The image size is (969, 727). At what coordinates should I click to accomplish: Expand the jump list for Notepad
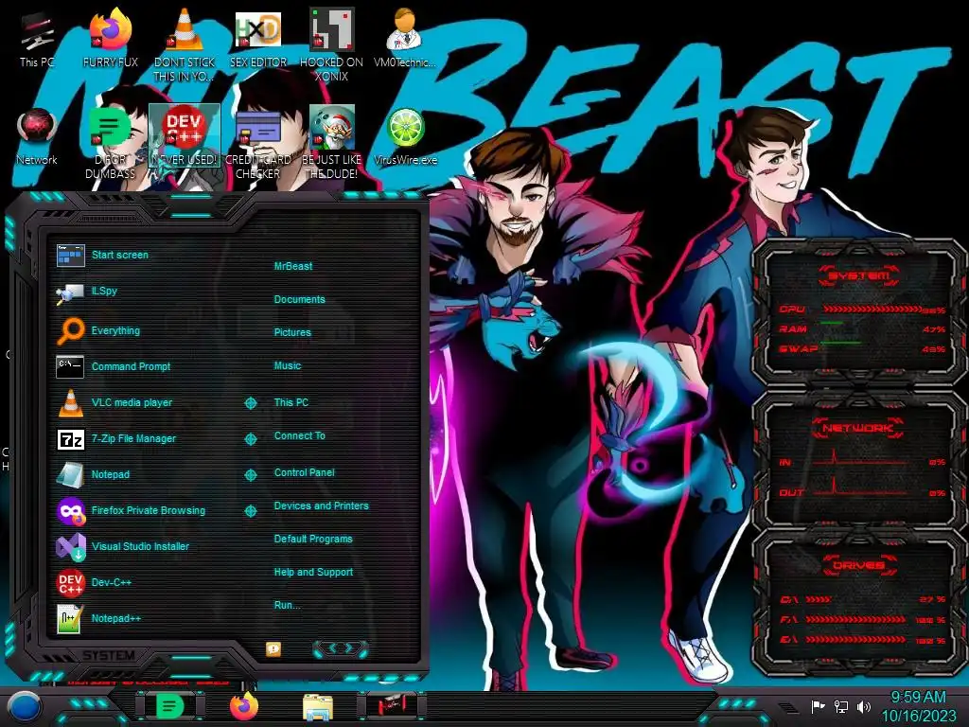[x=250, y=475]
